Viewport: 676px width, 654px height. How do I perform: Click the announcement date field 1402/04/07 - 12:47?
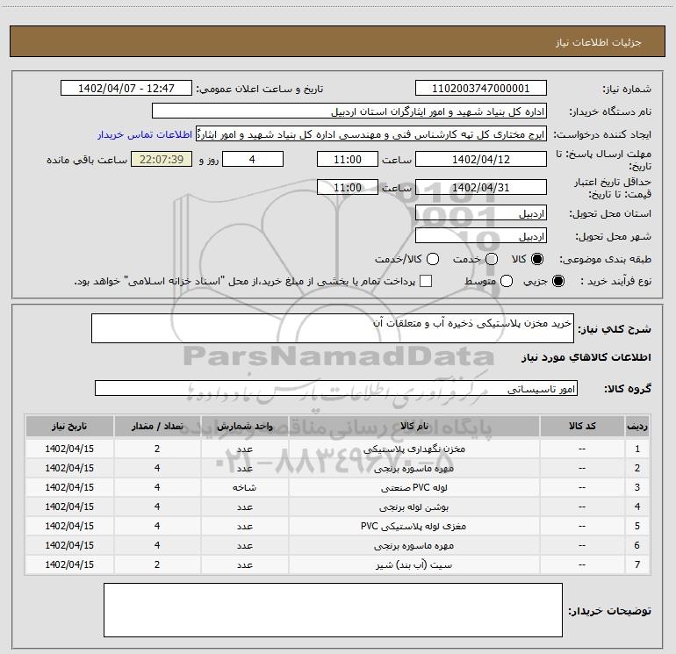point(126,89)
